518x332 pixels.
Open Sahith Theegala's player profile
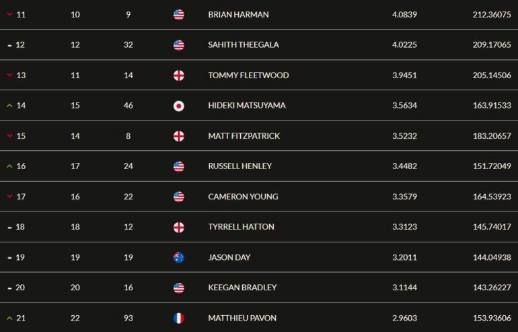[244, 44]
